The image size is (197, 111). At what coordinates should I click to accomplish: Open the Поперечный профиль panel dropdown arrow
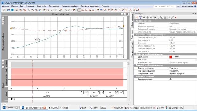point(122,14)
